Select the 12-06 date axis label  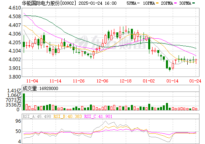pos(102,81)
